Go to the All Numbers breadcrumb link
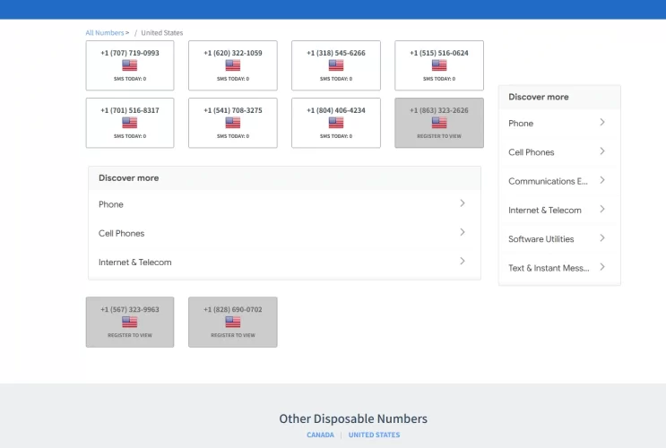Viewport: 666px width, 448px height. pyautogui.click(x=104, y=33)
